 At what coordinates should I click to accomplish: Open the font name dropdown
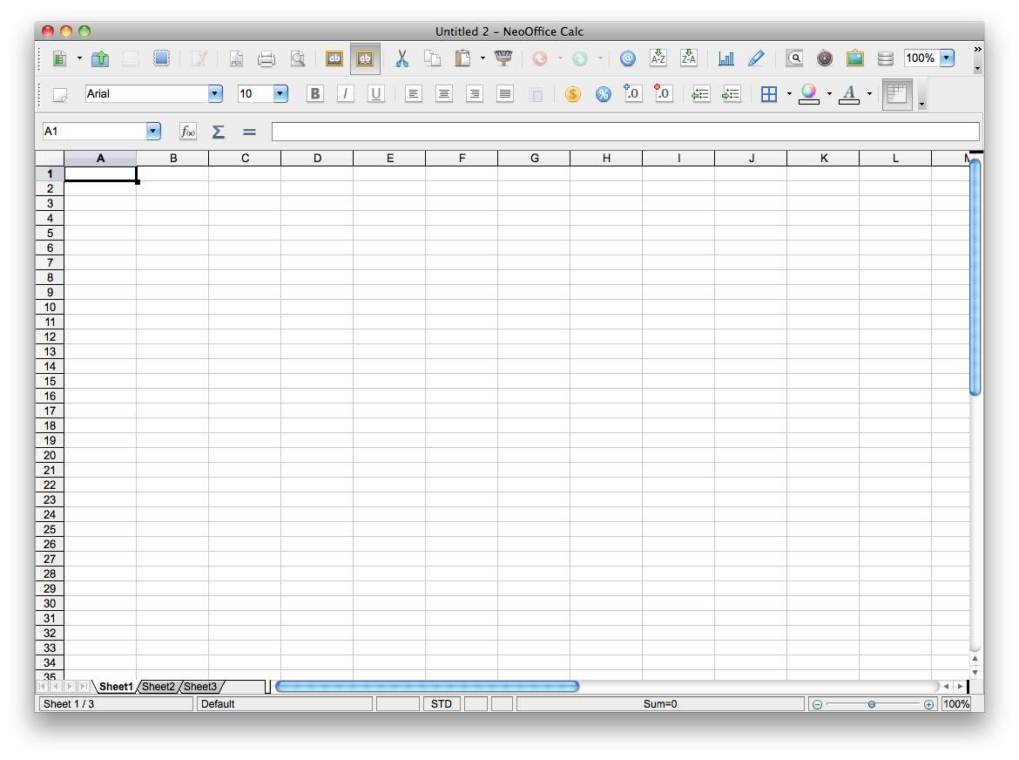[214, 93]
